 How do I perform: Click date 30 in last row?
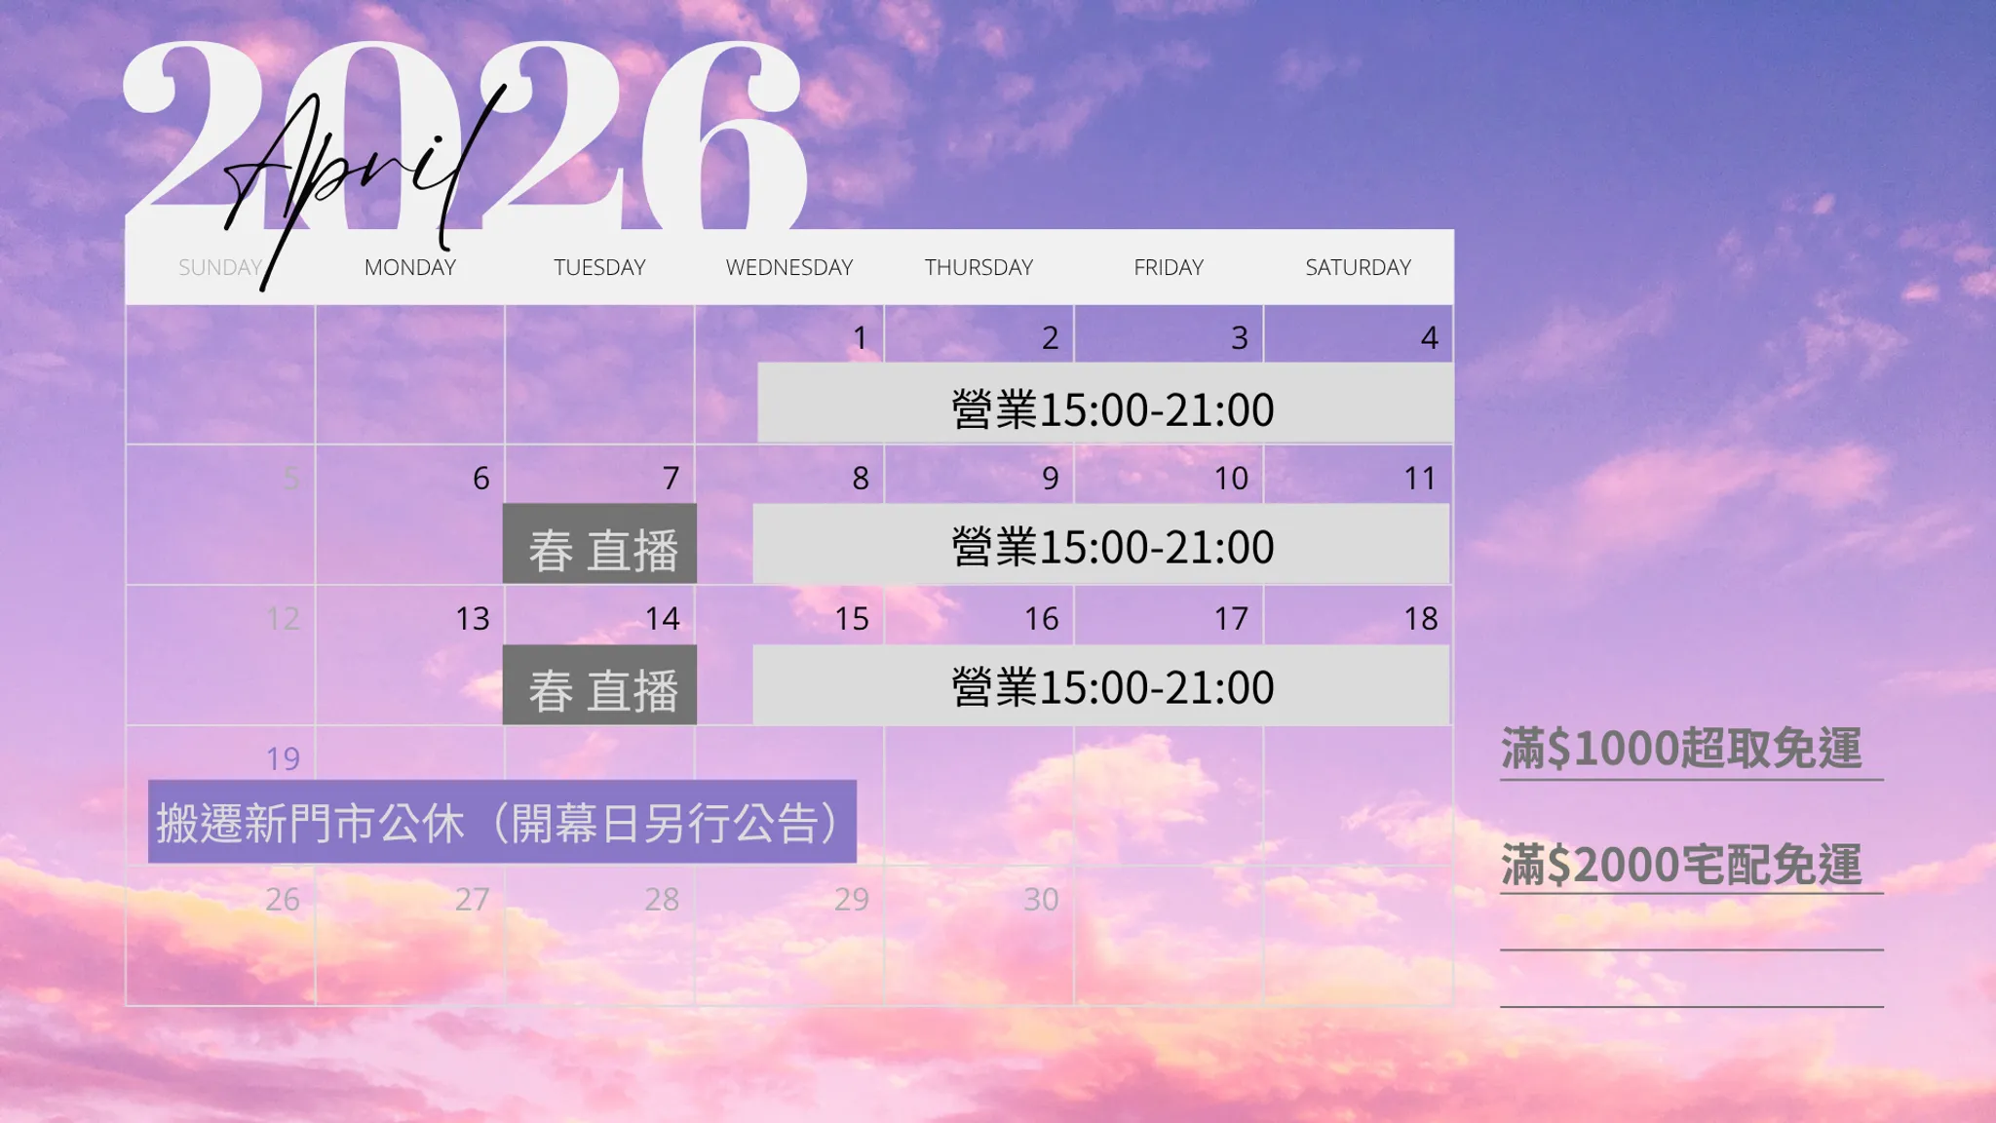(1041, 899)
